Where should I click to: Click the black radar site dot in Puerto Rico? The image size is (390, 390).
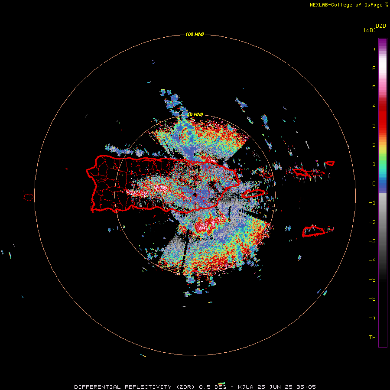(x=195, y=195)
